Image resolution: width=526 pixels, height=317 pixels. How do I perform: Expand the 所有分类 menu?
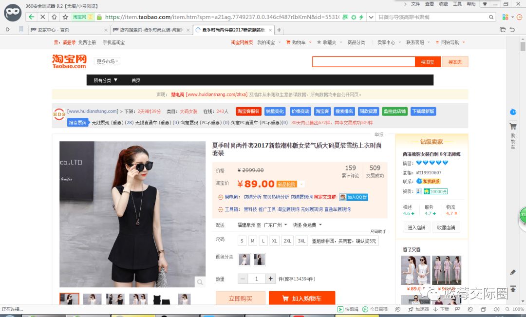(105, 80)
